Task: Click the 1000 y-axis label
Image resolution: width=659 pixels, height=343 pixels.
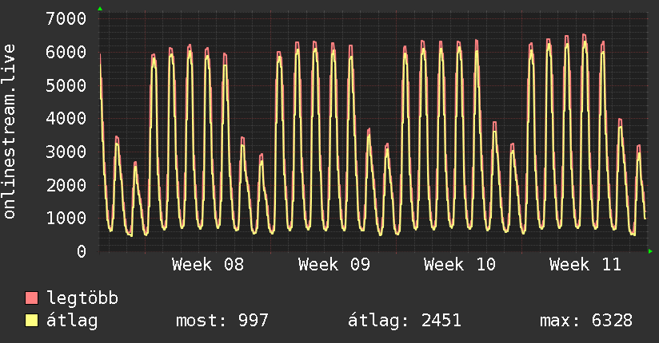Action: point(66,218)
